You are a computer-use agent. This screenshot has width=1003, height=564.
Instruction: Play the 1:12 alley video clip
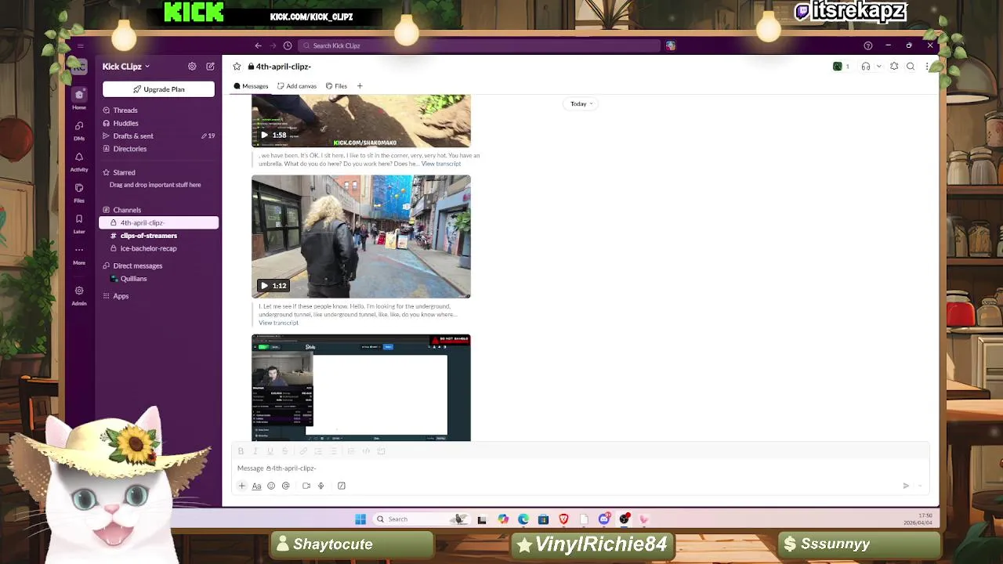click(x=264, y=286)
